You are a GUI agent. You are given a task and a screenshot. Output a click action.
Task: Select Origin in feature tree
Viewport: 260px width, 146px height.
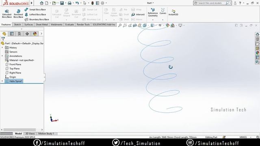(11, 77)
